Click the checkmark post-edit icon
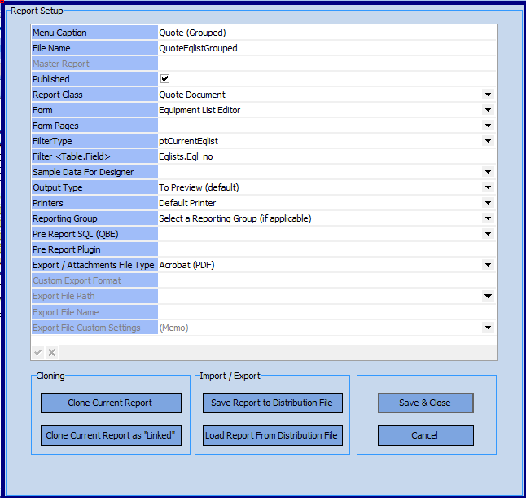 point(37,352)
